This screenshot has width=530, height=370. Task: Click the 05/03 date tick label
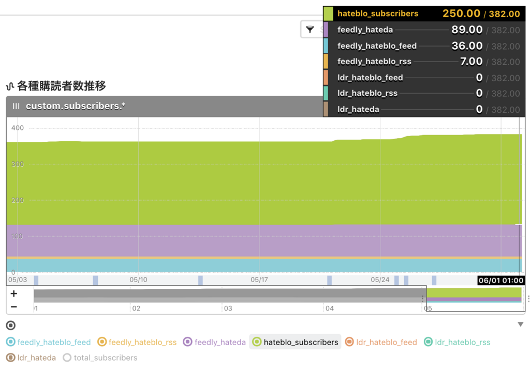coord(18,280)
